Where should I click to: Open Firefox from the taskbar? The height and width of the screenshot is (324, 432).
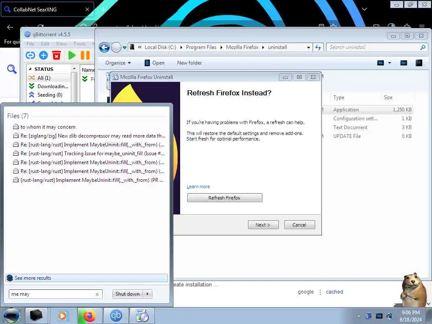pos(89,316)
